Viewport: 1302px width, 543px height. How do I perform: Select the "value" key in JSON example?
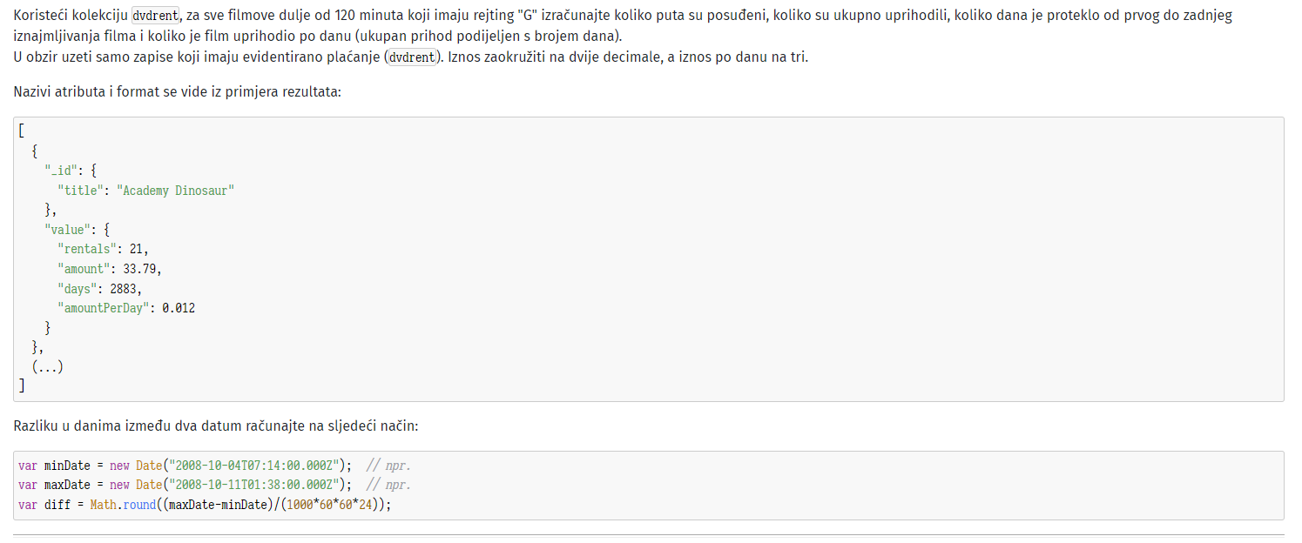67,230
